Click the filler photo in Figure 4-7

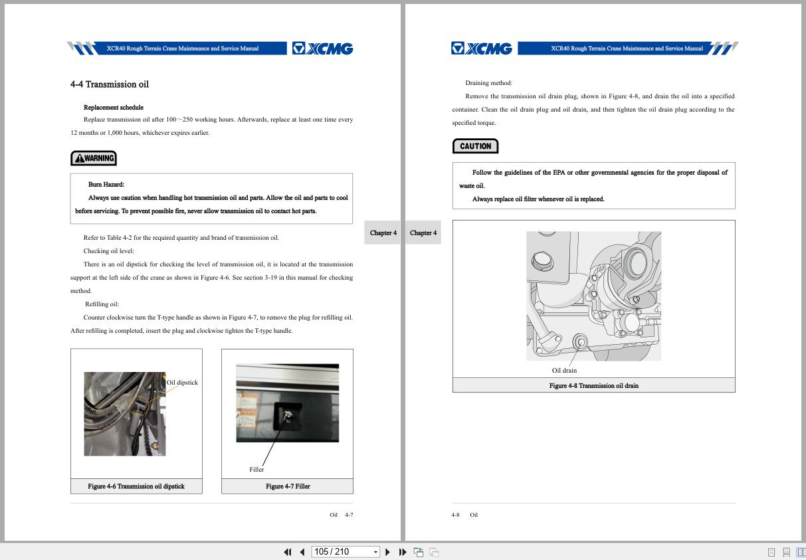coord(287,403)
